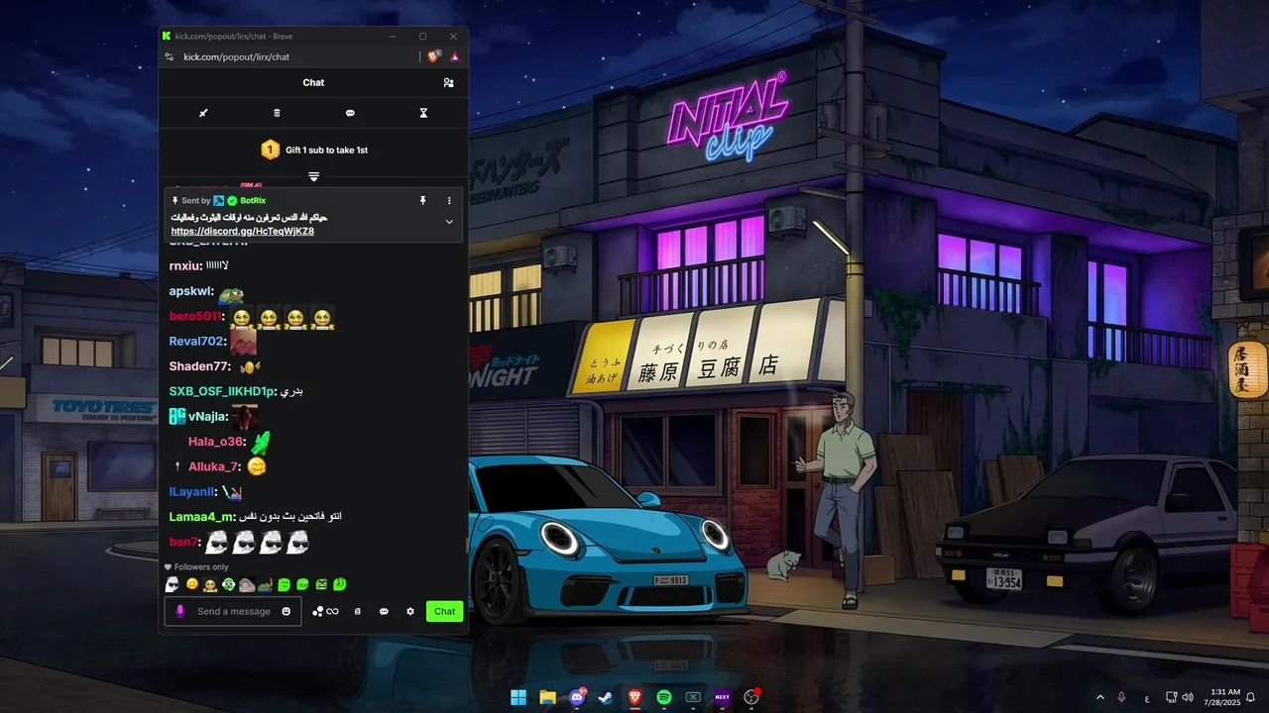Click the Brave Rewards triangle icon

click(x=455, y=57)
